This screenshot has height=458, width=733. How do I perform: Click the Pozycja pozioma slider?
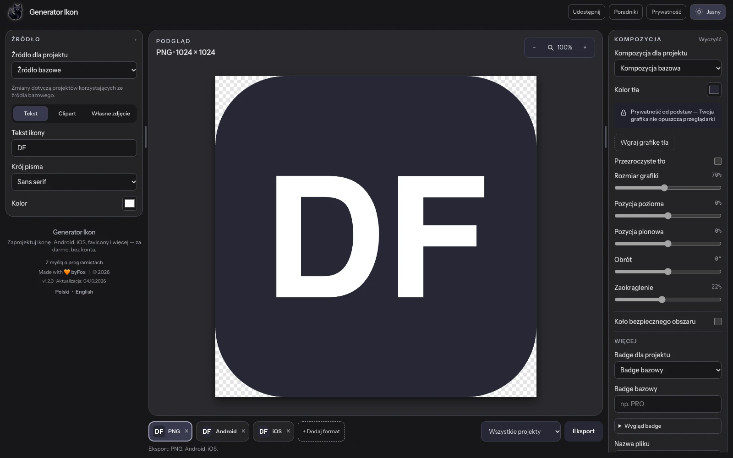pos(668,216)
